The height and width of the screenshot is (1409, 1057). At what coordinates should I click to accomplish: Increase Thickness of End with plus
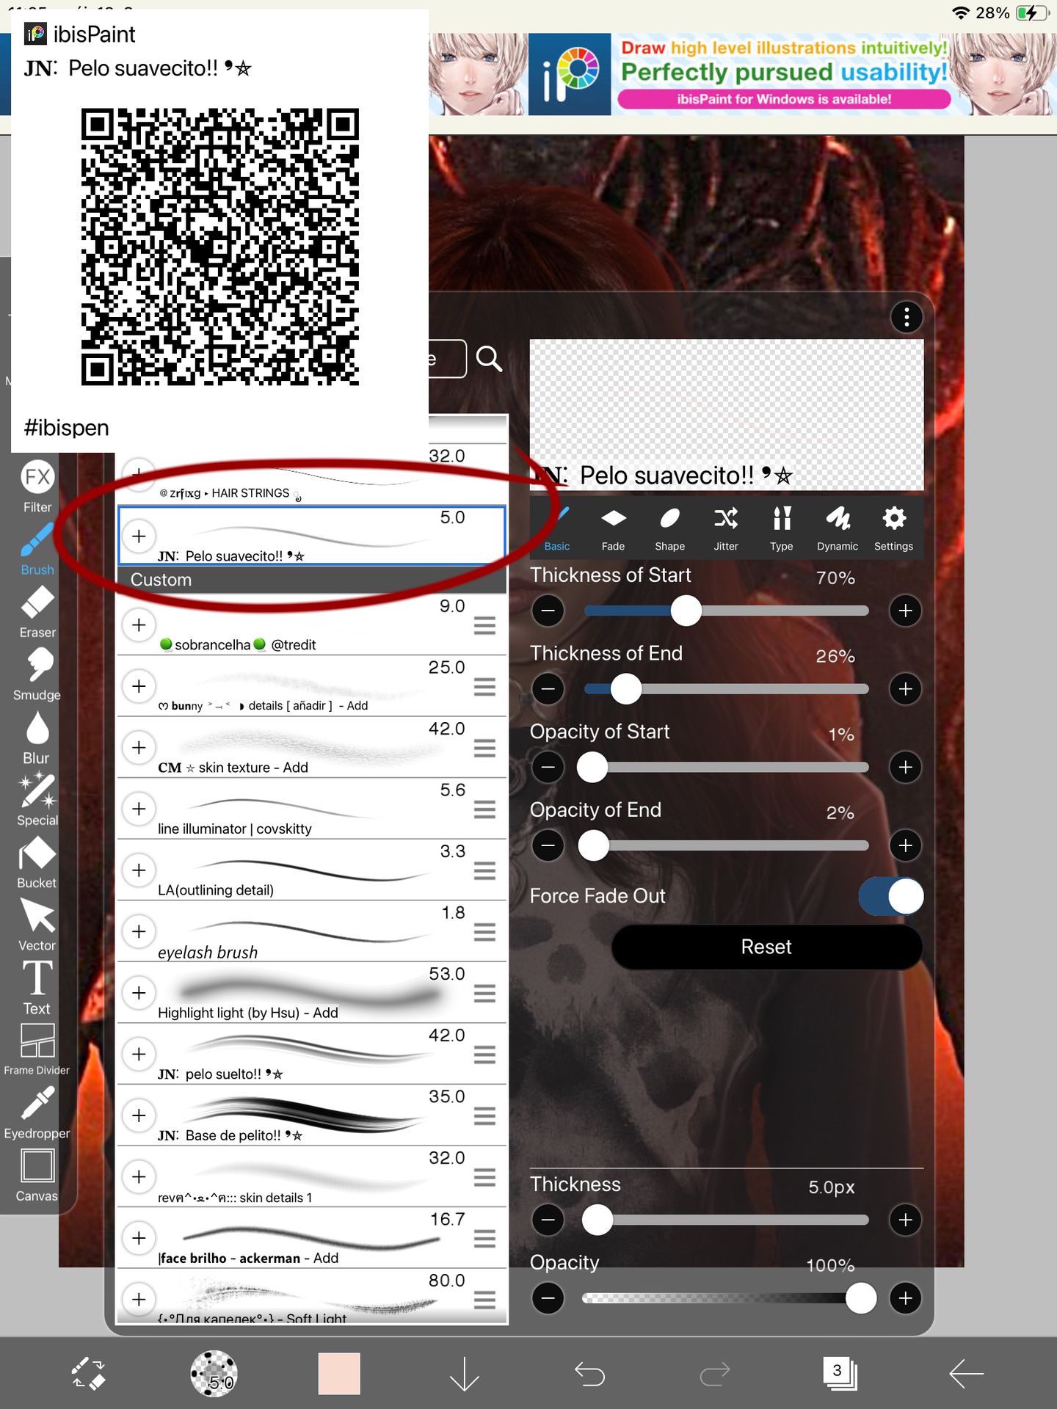pyautogui.click(x=906, y=689)
